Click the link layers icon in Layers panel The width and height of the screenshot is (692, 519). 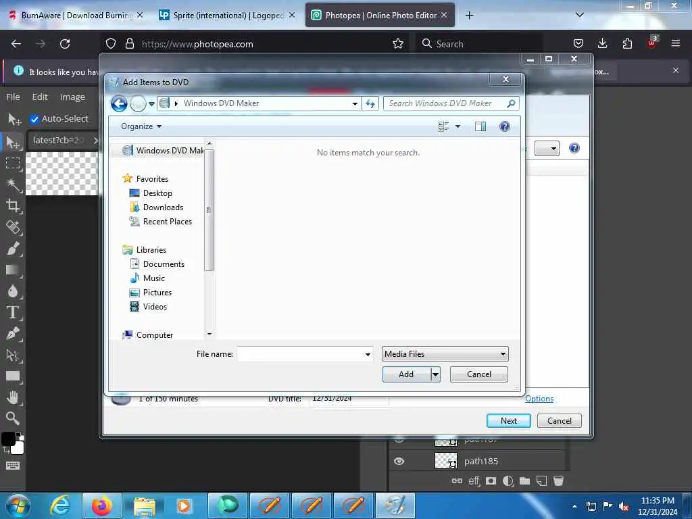[x=458, y=481]
